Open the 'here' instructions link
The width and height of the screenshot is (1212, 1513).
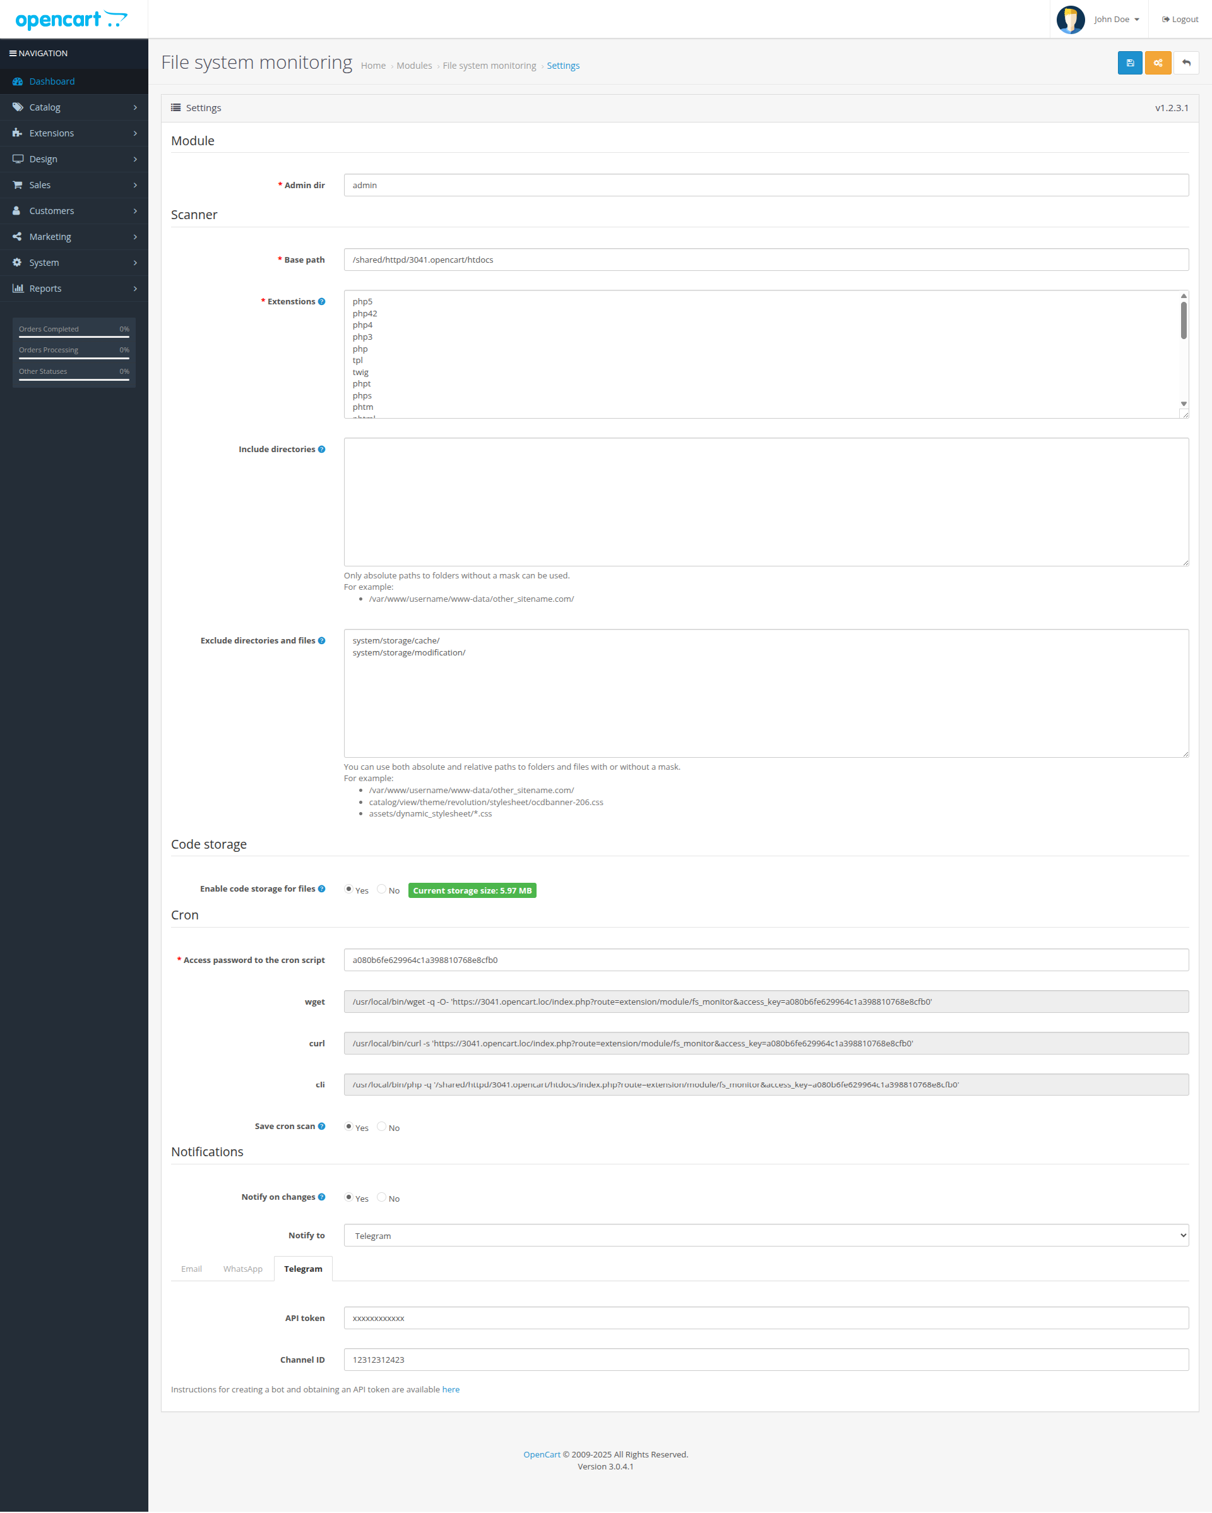(x=450, y=1389)
